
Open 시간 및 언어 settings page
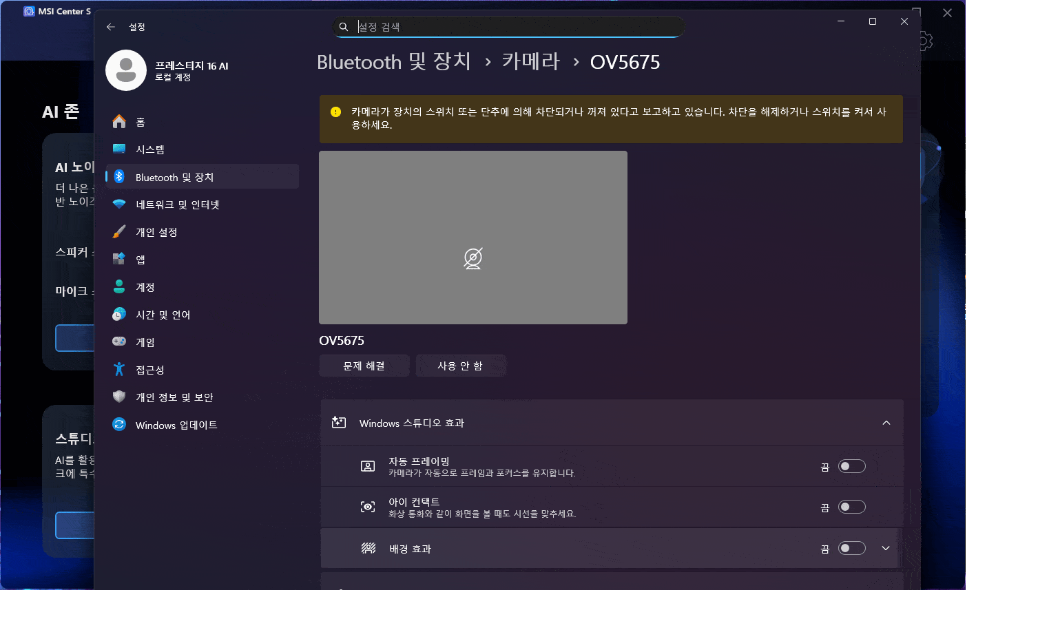[x=163, y=315]
